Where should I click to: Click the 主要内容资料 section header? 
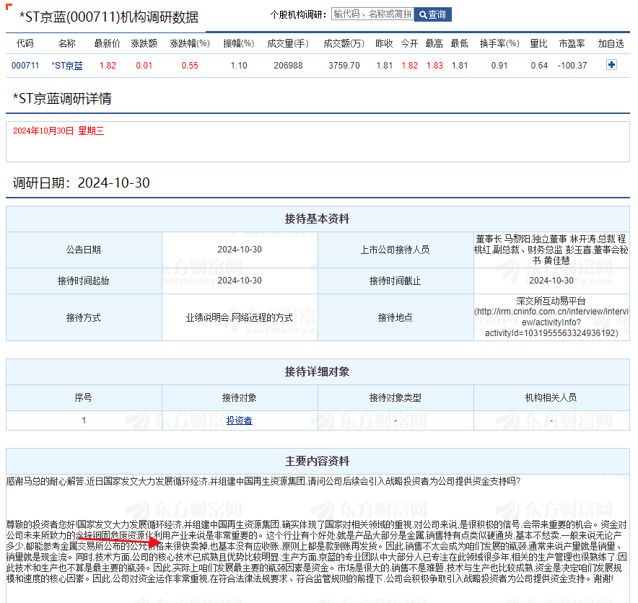pyautogui.click(x=318, y=461)
